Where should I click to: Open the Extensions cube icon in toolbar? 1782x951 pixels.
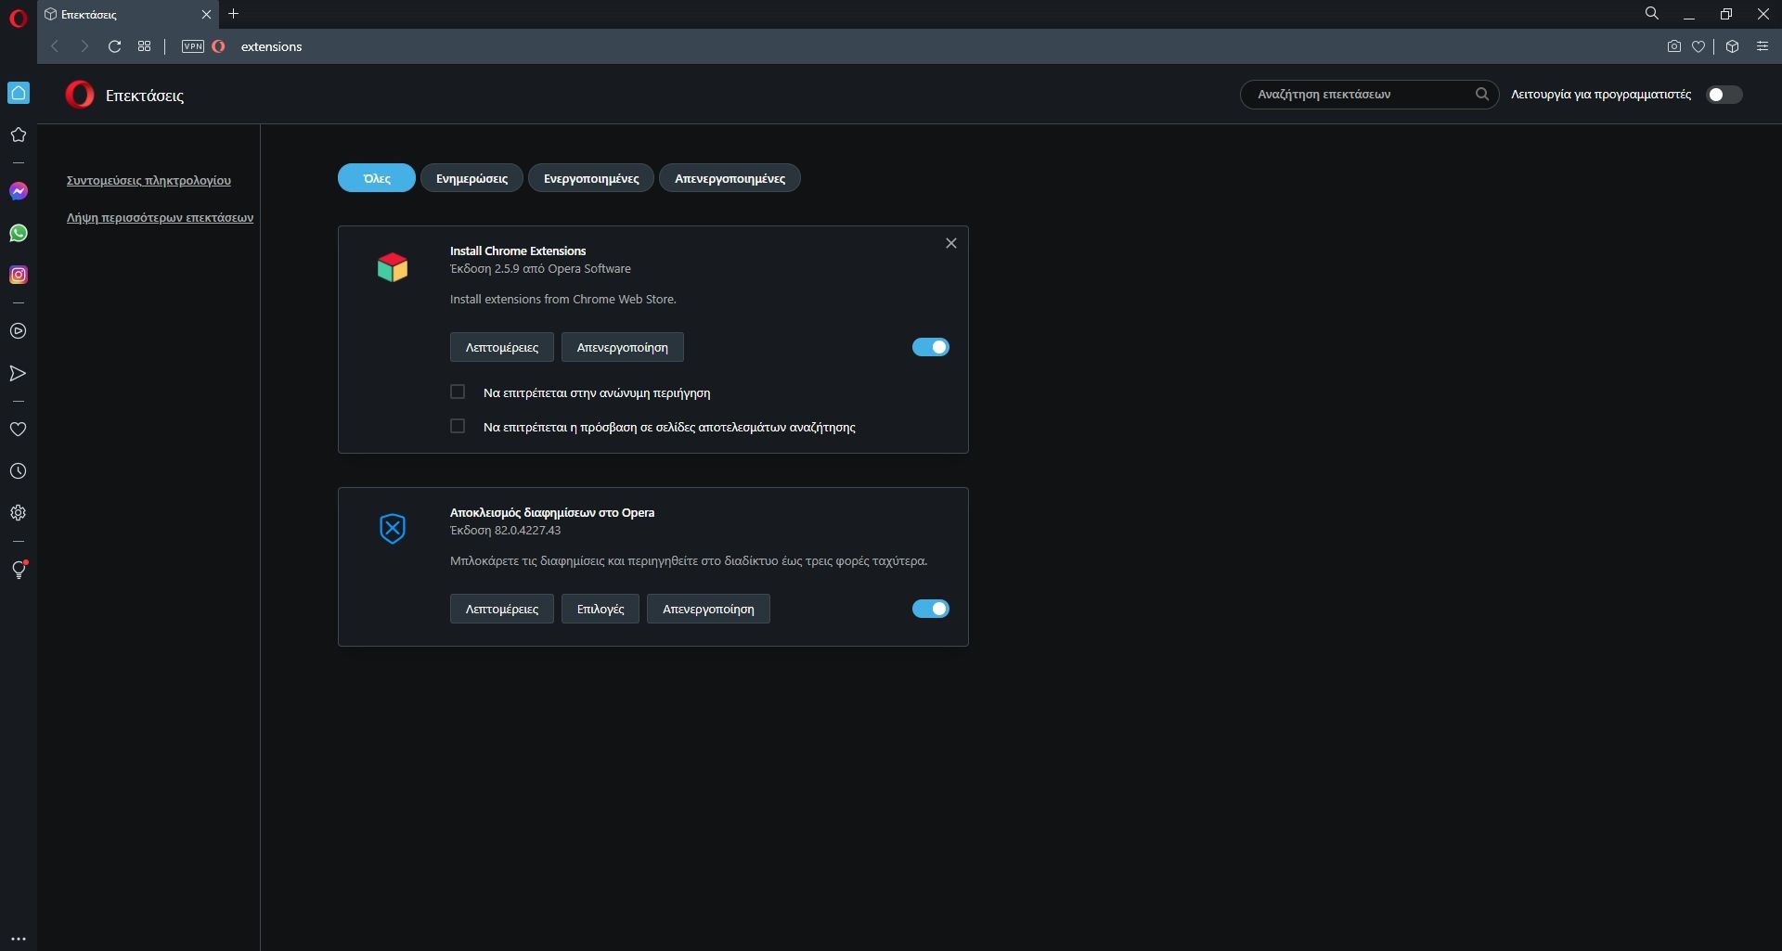tap(1732, 46)
